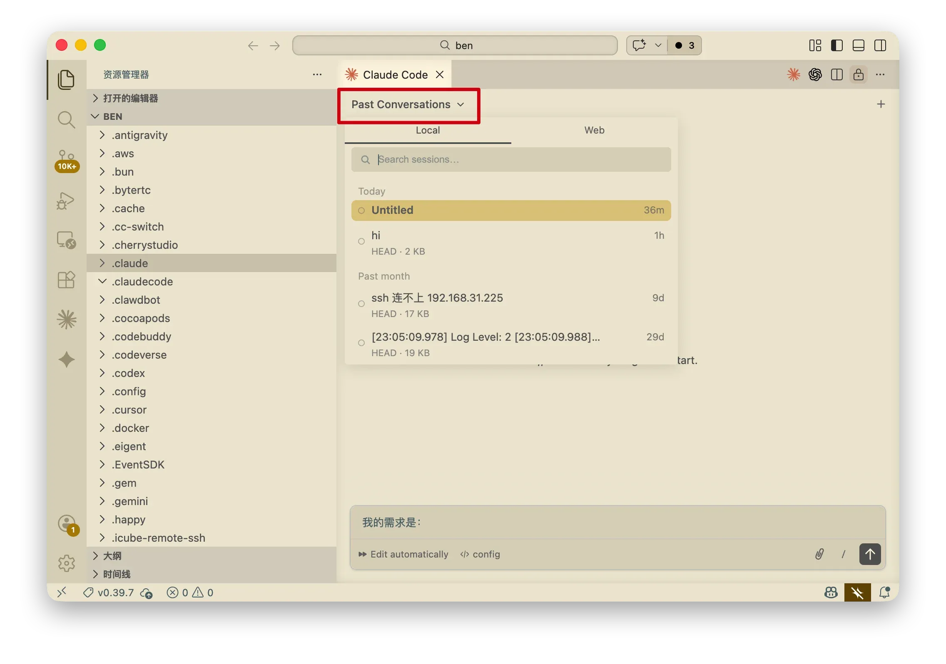946x664 pixels.
Task: Open the Copilot status icon
Action: pos(831,592)
